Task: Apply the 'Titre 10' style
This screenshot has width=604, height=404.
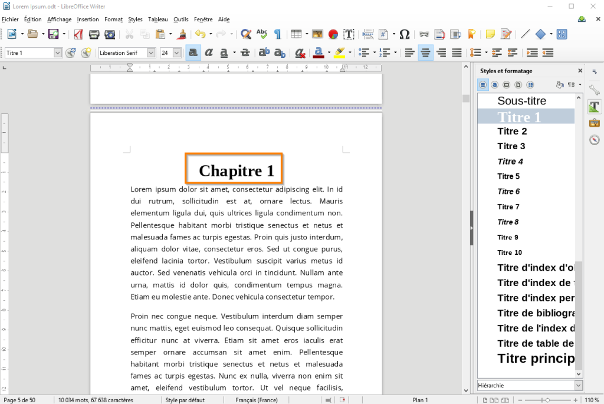Action: pos(526,252)
